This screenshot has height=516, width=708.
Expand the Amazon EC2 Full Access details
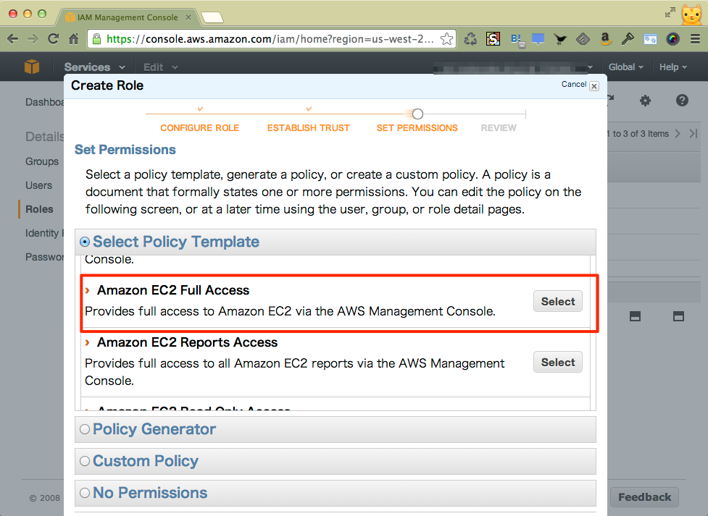pos(88,290)
